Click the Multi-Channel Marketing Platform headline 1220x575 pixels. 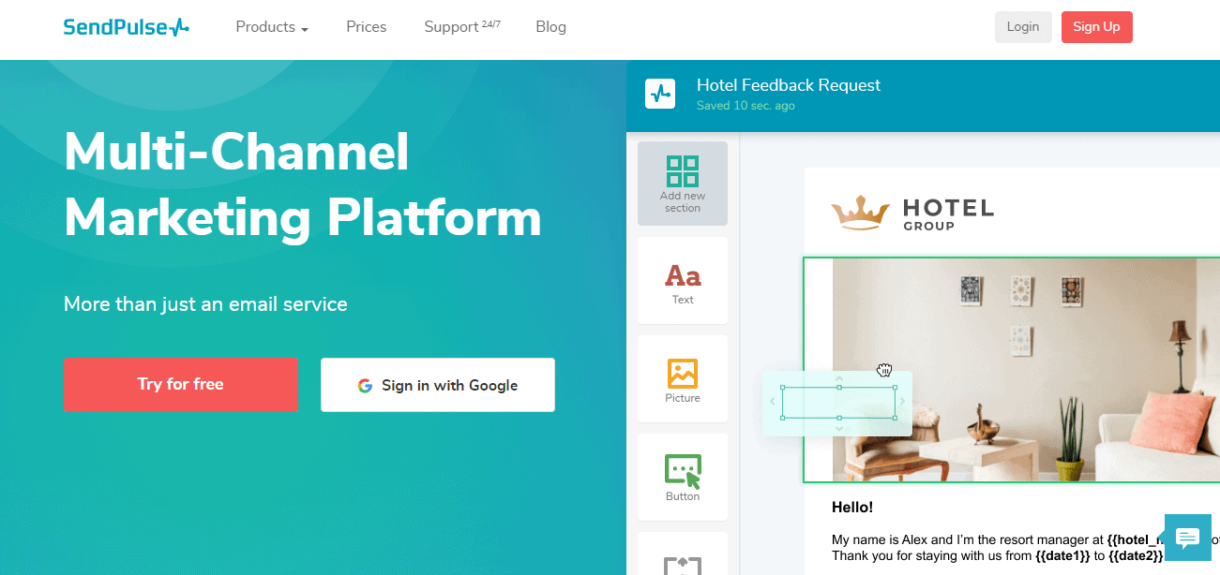303,184
